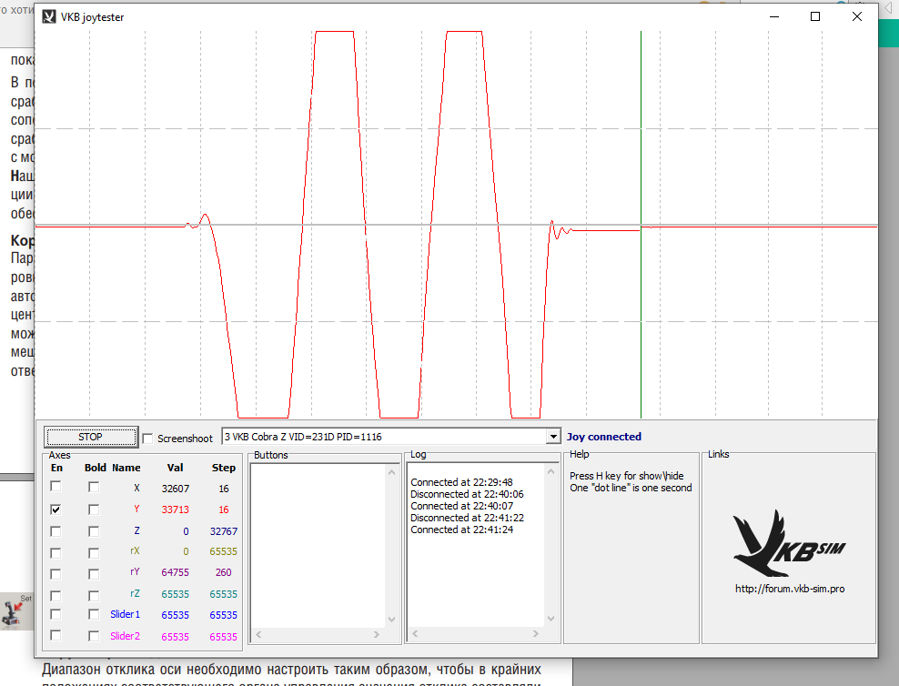
Task: Click the VKB joytester title bar icon
Action: (49, 16)
